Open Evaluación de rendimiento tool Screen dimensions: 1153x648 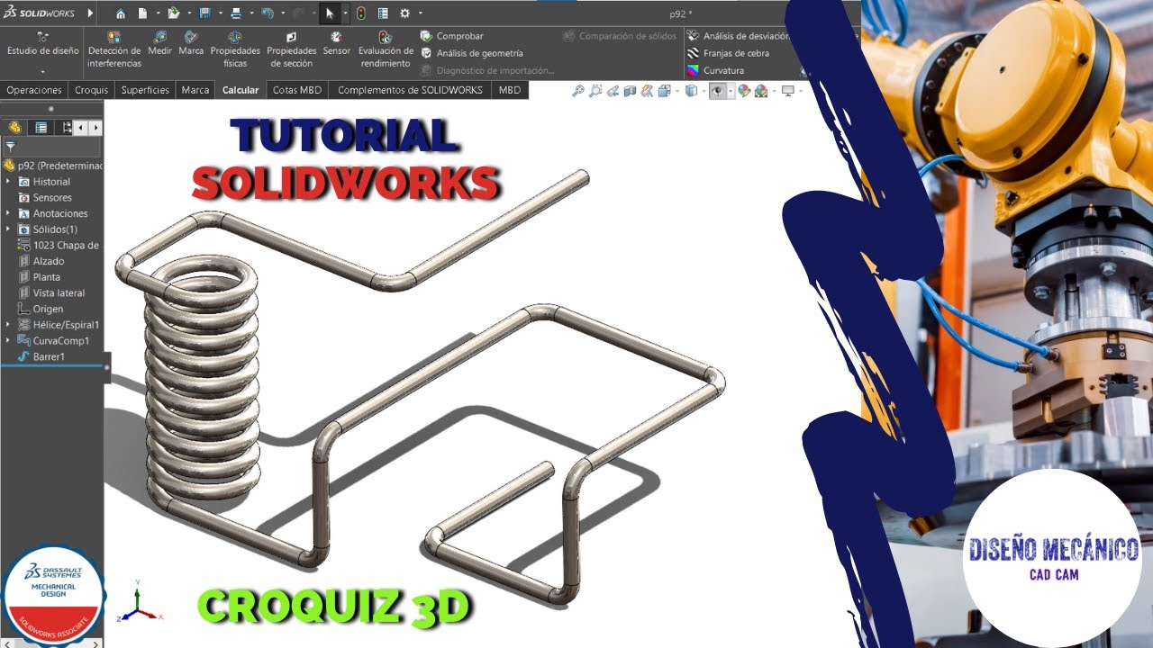tap(386, 49)
